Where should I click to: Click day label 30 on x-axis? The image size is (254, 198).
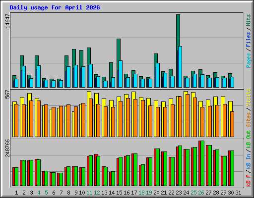tap(231, 193)
